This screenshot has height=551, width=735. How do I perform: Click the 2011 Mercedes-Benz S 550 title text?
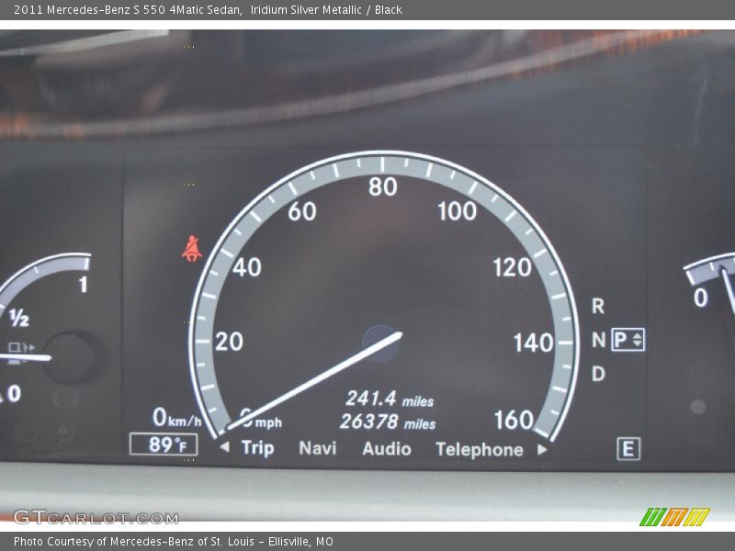(x=128, y=10)
